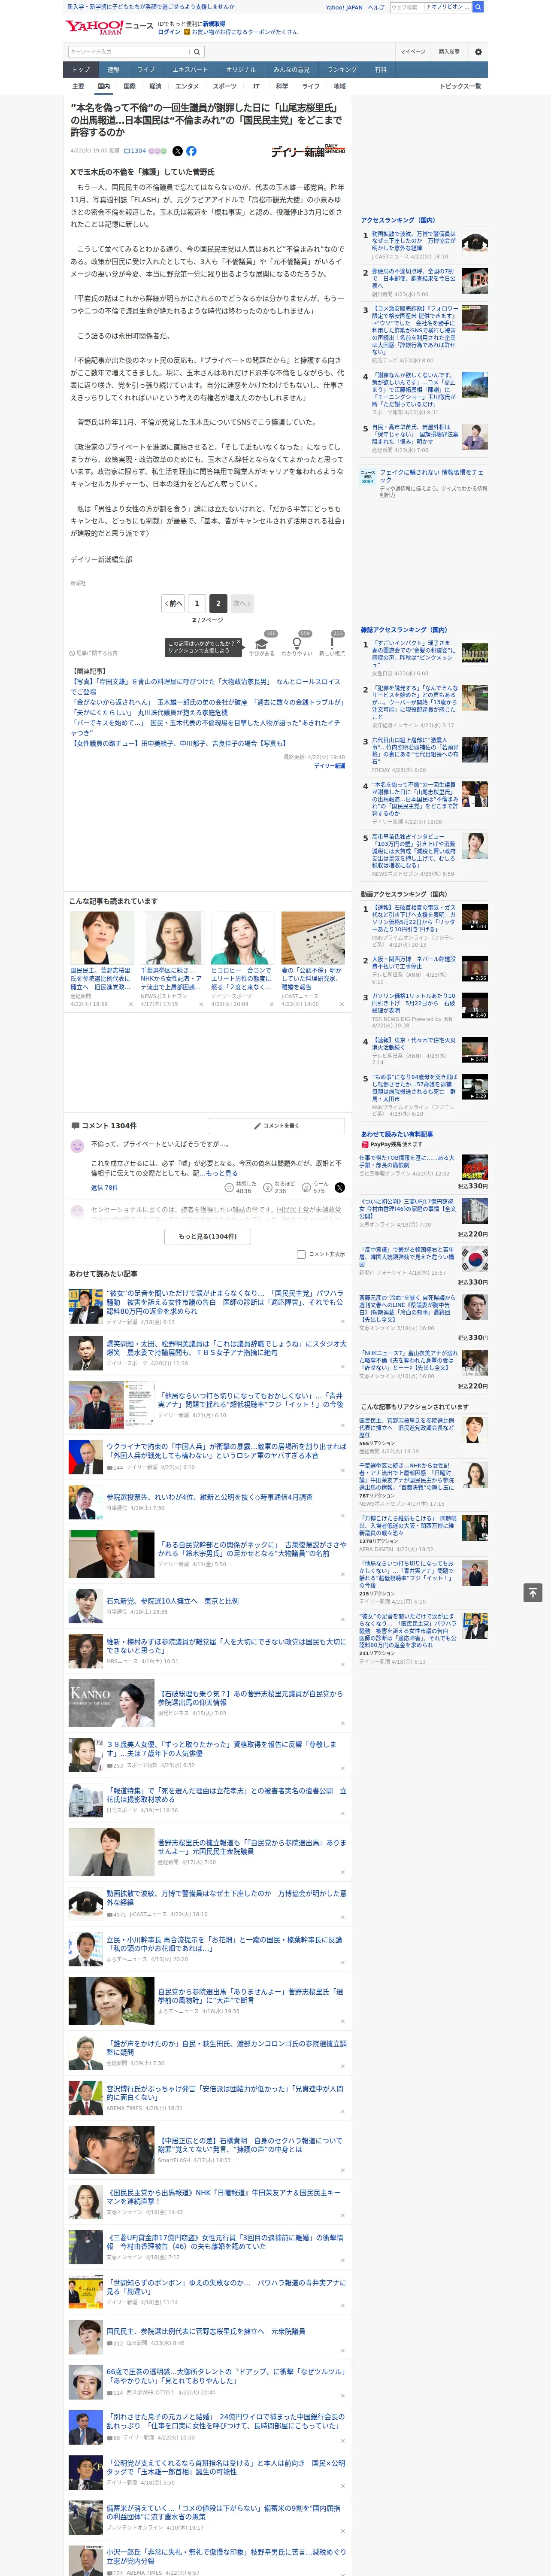Click the マイページ link
551x2576 pixels.
click(413, 52)
